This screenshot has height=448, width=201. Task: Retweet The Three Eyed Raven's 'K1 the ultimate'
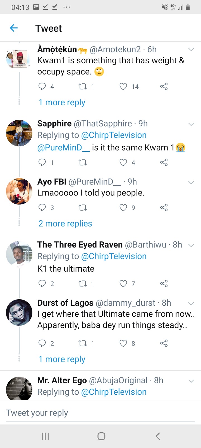click(x=83, y=284)
